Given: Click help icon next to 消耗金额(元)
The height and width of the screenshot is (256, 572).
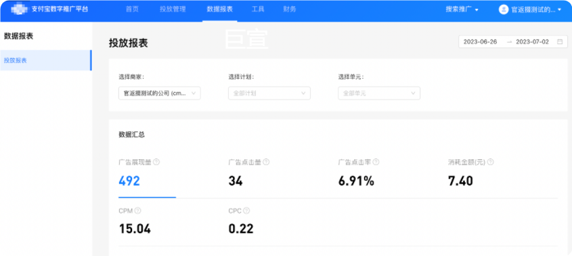Looking at the screenshot, I should (490, 162).
